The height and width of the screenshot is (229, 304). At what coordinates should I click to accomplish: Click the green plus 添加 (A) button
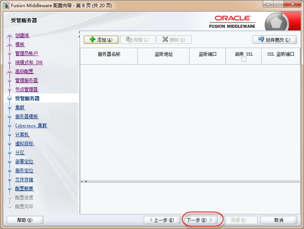coord(101,40)
